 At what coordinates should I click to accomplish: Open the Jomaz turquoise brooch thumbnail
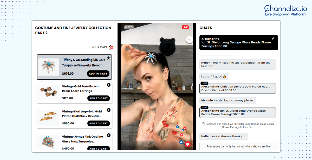click(49, 142)
